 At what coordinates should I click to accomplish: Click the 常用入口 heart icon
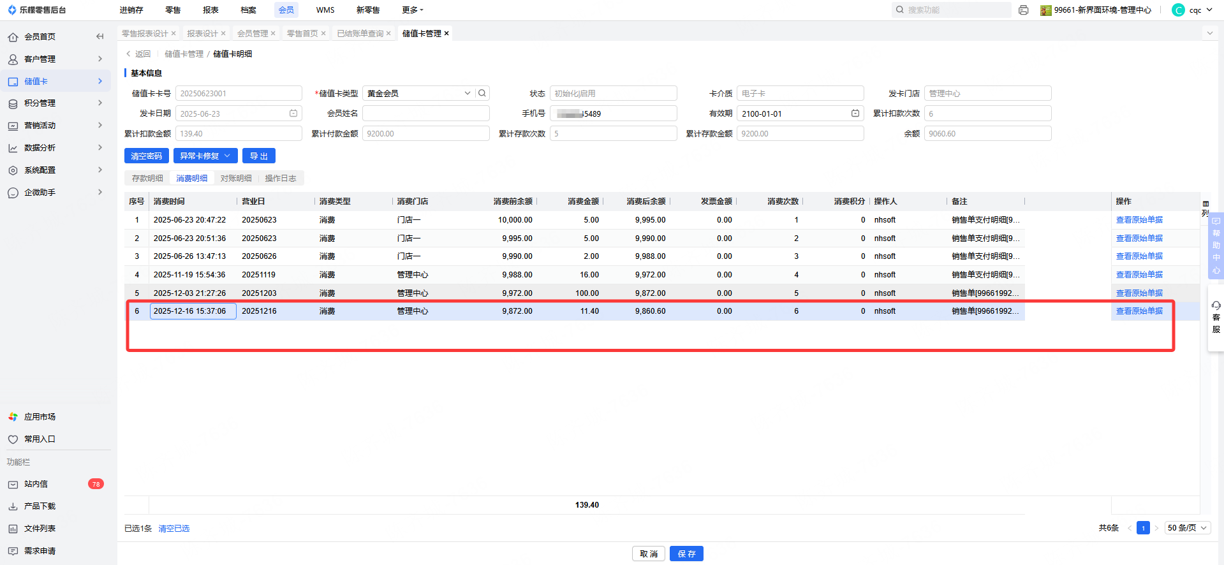coord(13,439)
